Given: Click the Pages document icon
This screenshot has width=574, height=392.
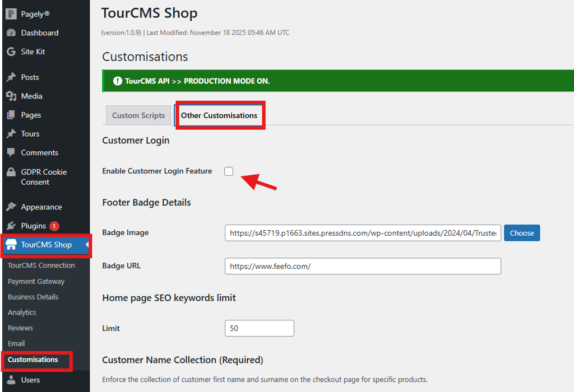Looking at the screenshot, I should pyautogui.click(x=11, y=115).
